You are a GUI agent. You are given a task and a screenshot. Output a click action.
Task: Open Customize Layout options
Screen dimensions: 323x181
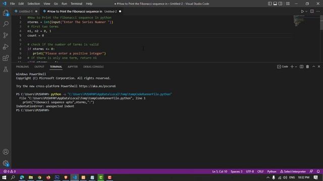tap(288, 4)
